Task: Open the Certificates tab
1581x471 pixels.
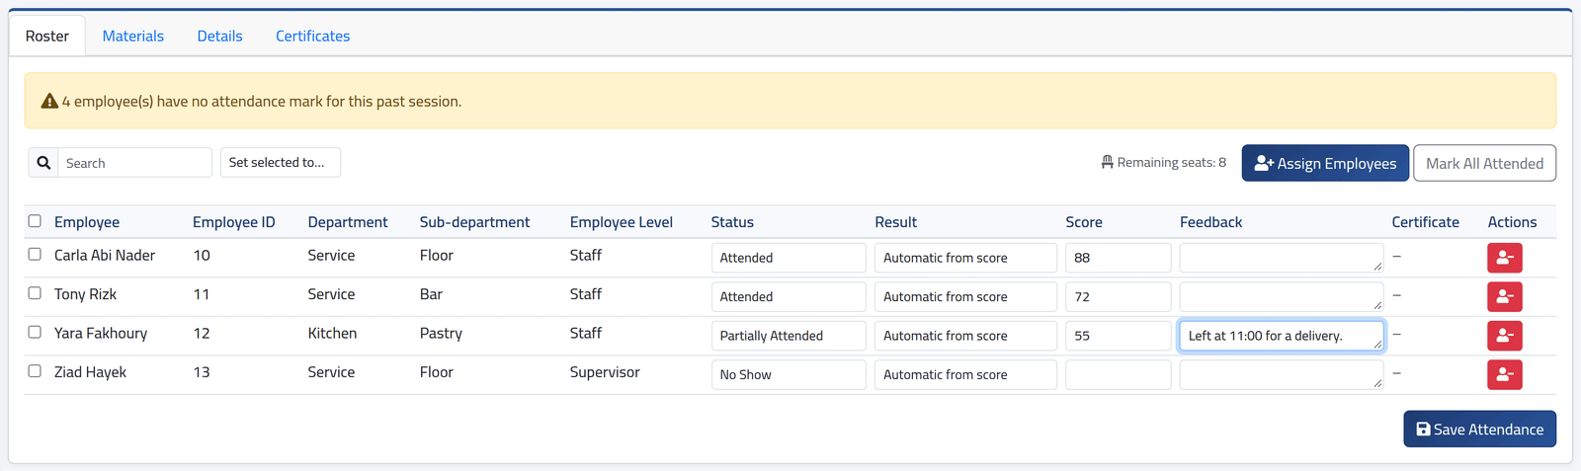Action: (312, 36)
